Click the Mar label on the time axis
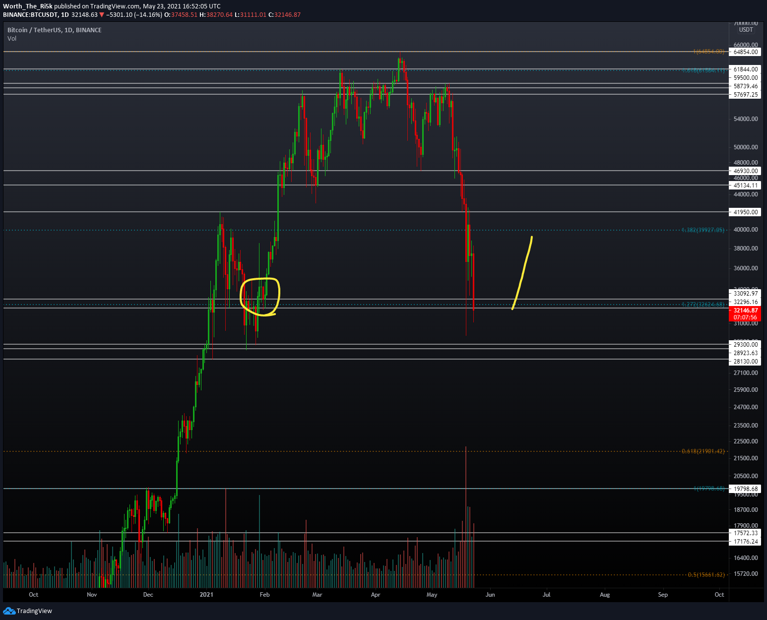The height and width of the screenshot is (620, 767). tap(318, 595)
